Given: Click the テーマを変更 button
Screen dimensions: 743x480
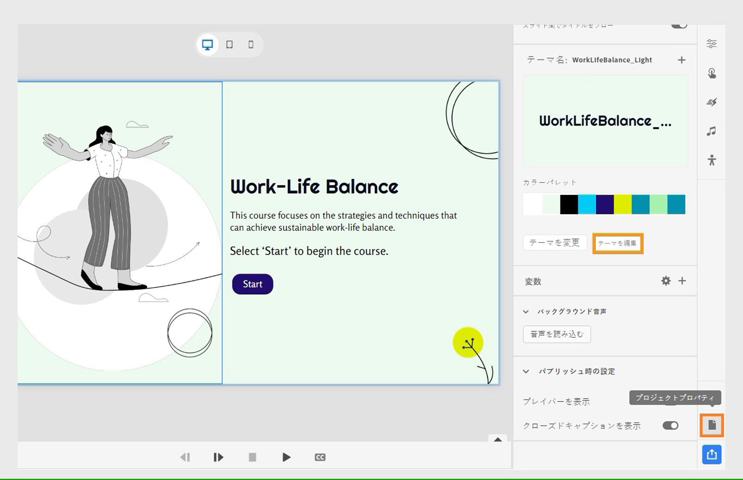Looking at the screenshot, I should point(555,243).
